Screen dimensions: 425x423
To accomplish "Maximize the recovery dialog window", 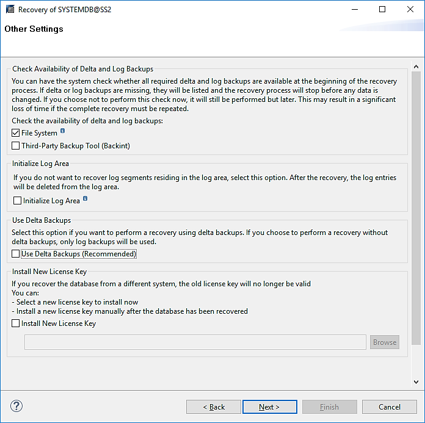I will [x=382, y=9].
